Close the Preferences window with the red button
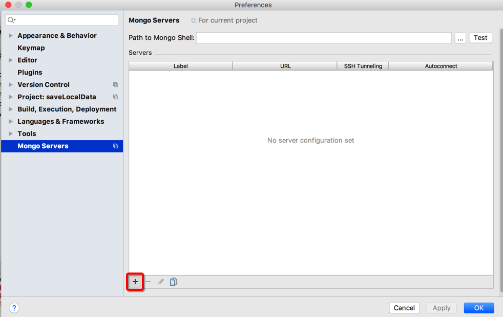503x317 pixels. 8,5
